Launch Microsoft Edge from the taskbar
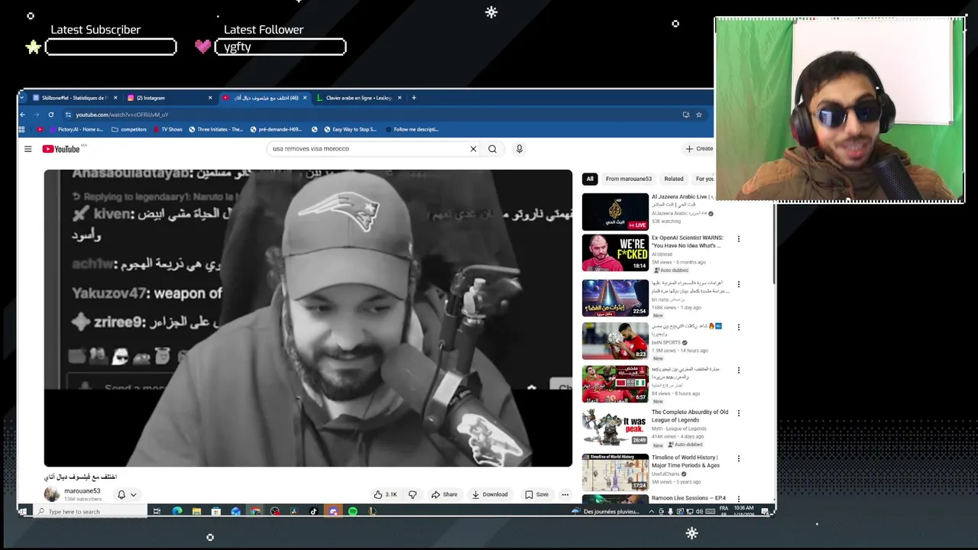 [x=177, y=511]
